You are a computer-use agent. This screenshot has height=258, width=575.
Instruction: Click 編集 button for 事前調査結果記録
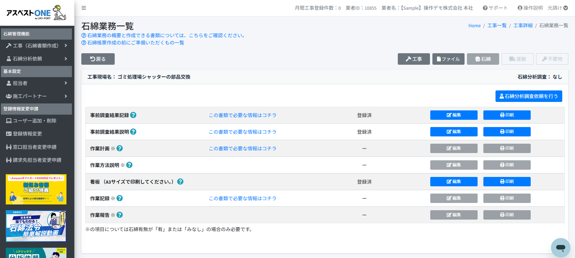point(454,115)
